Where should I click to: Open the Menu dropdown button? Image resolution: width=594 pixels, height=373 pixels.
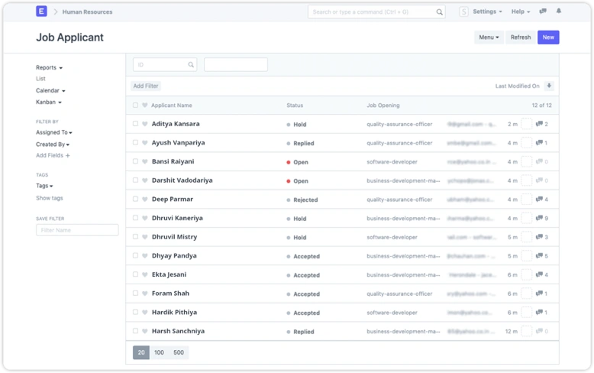[x=489, y=37]
